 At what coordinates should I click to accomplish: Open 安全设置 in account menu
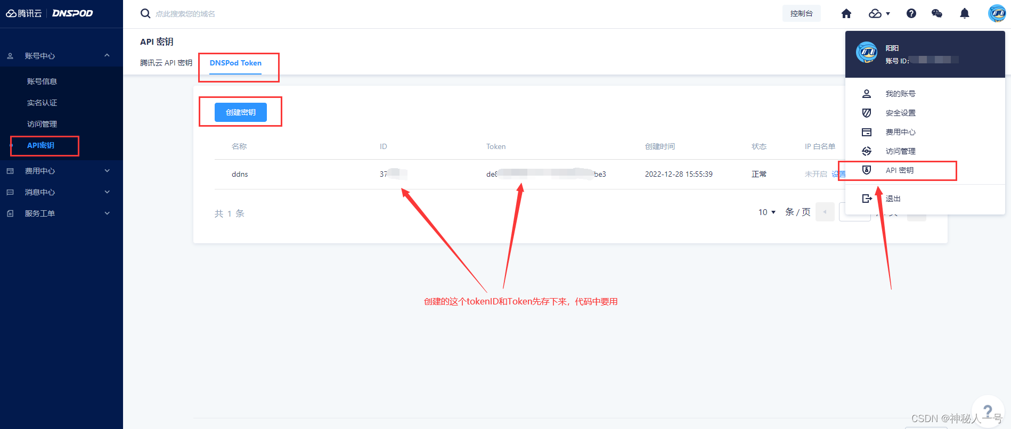pyautogui.click(x=900, y=113)
